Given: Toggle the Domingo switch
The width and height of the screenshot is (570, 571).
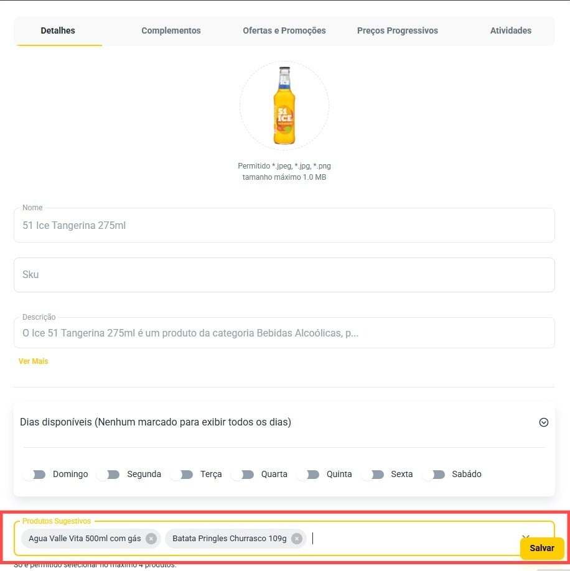Looking at the screenshot, I should (x=34, y=475).
